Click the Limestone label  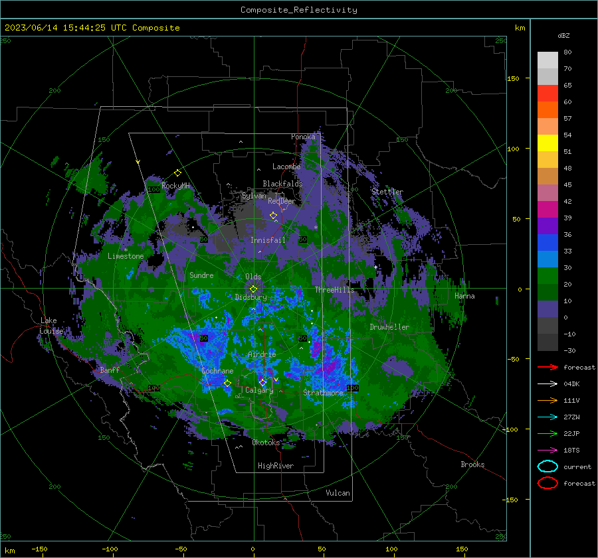[x=126, y=256]
